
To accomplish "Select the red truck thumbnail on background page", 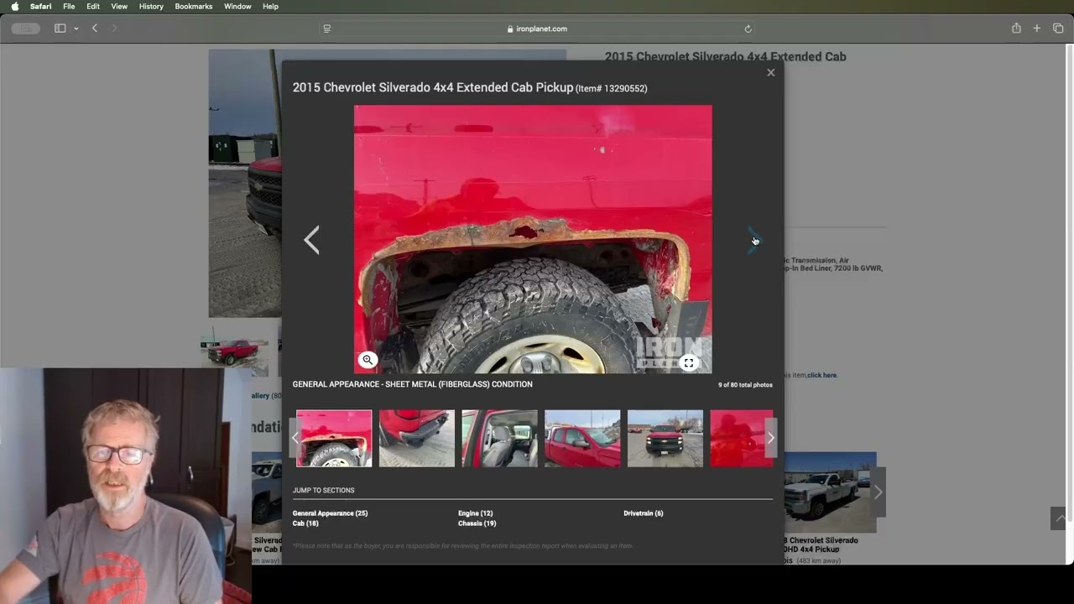I will 234,352.
